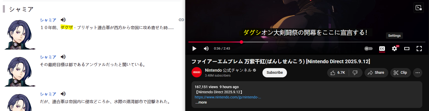Click the シャミア section heading
This screenshot has height=111, width=429.
[21, 9]
